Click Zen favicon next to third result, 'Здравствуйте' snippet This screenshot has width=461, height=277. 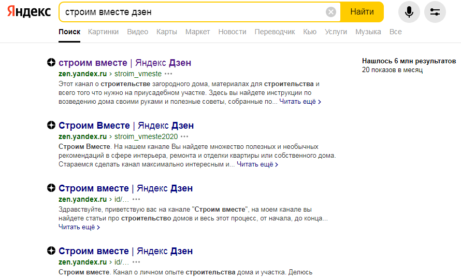pos(51,188)
